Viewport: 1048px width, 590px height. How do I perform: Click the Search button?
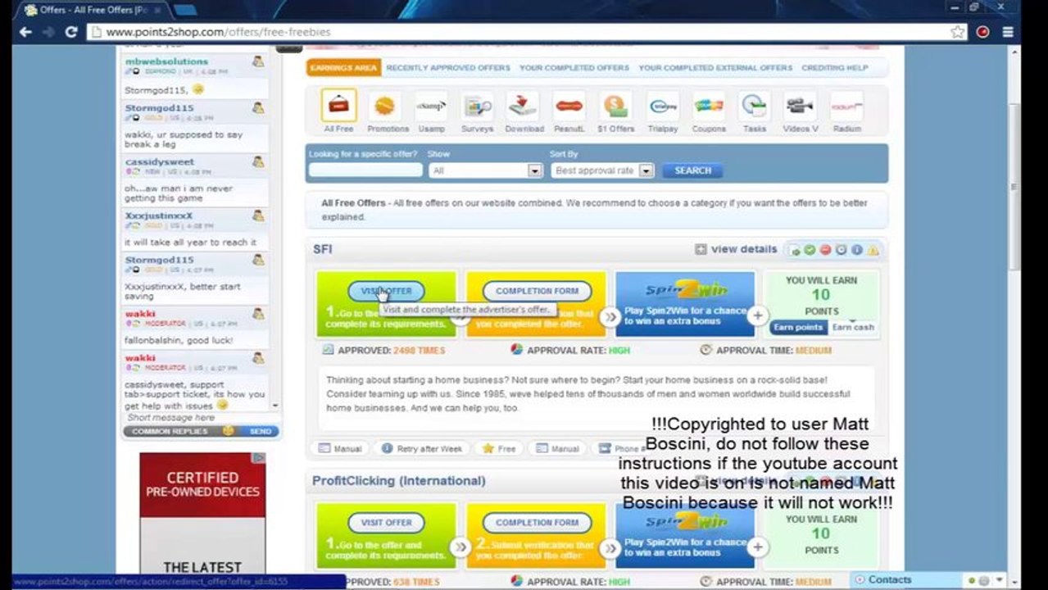click(x=692, y=170)
